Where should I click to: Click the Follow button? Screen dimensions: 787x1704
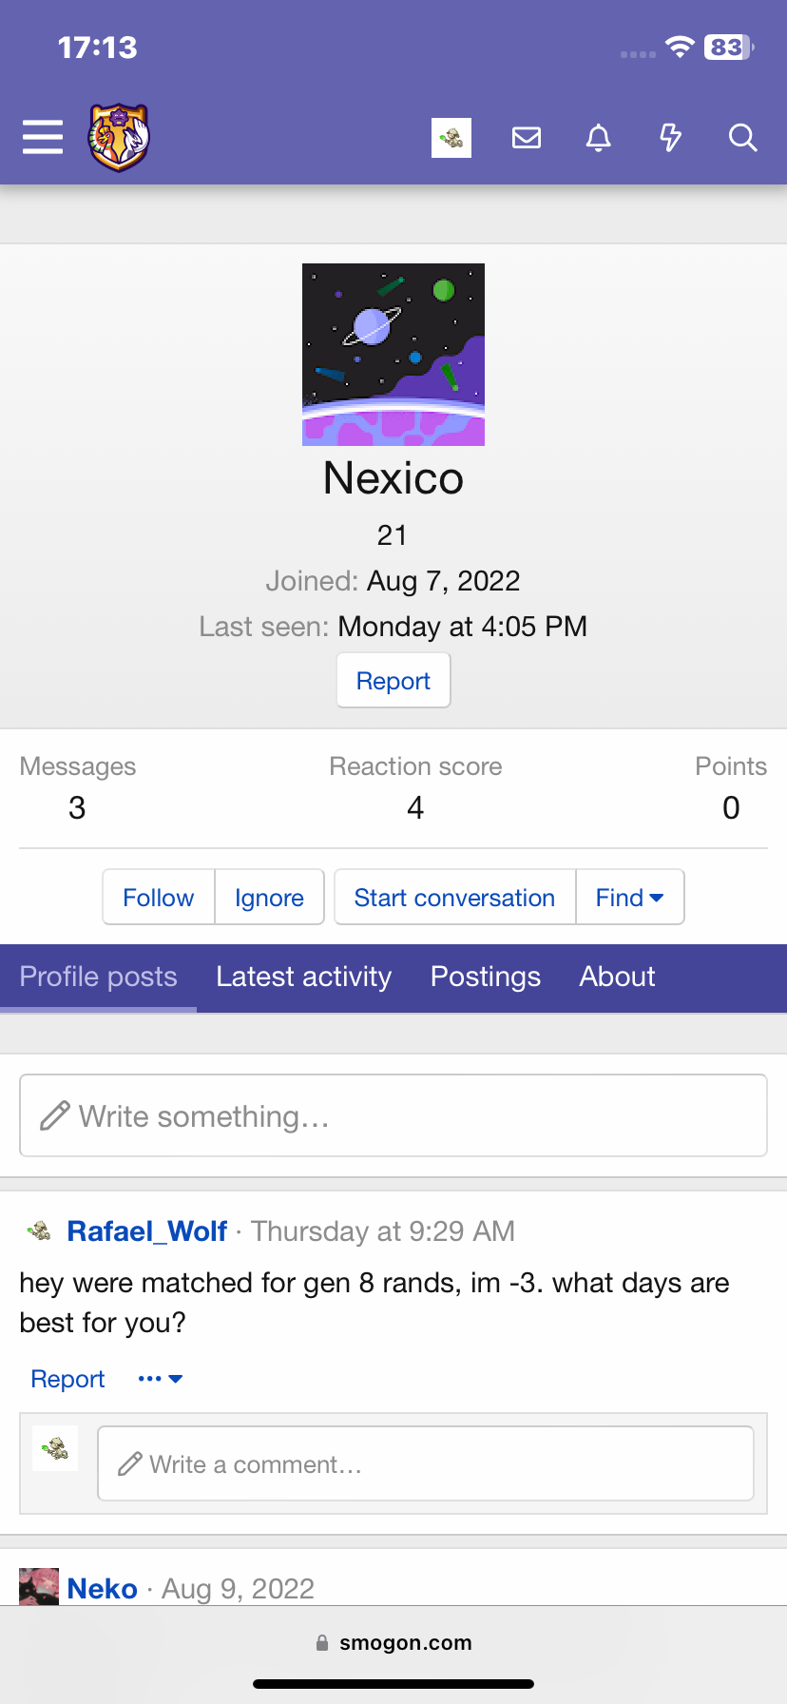[x=159, y=897]
